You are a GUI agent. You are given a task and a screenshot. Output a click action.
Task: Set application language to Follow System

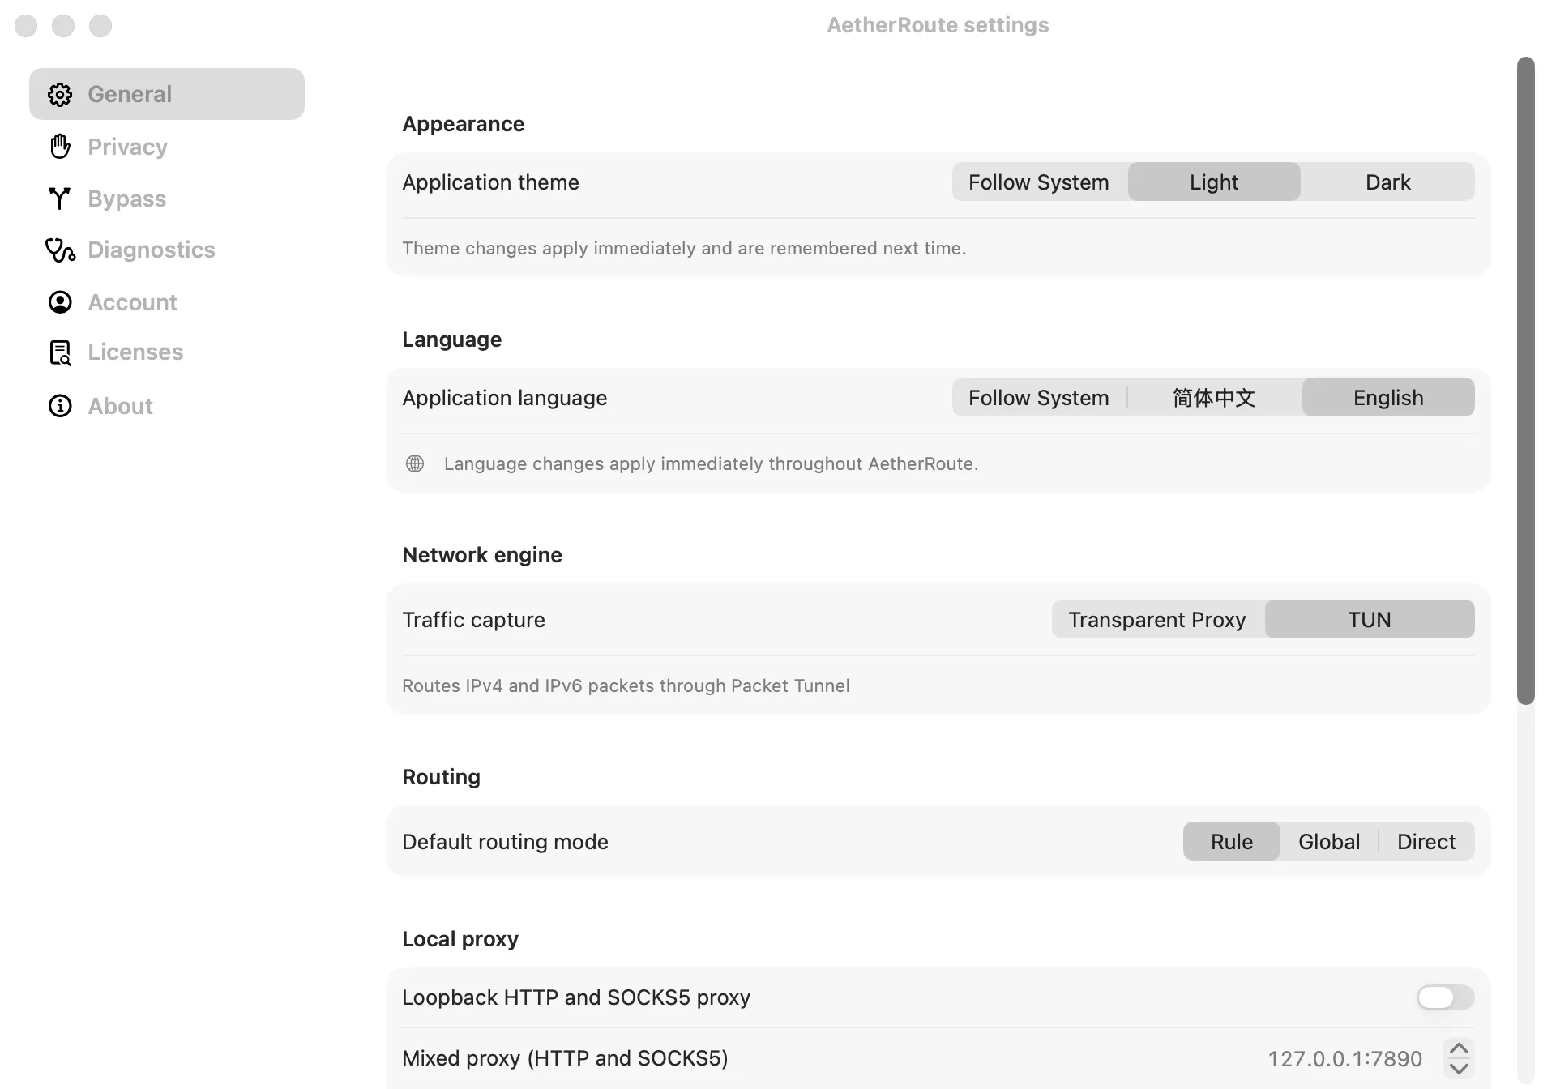coord(1039,398)
